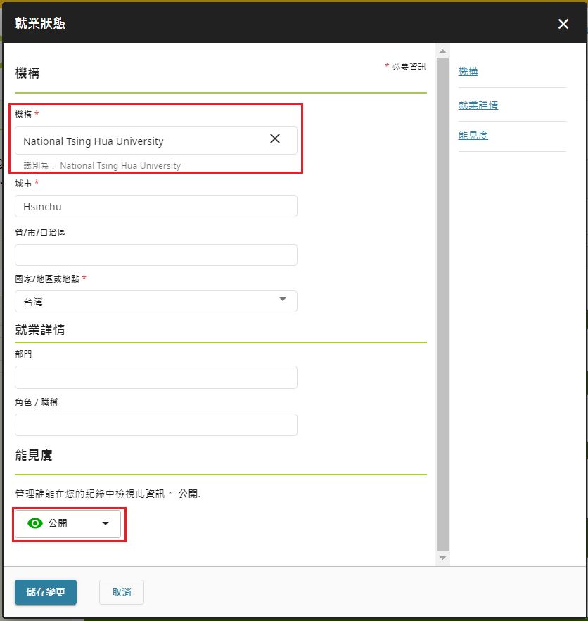Click the 部門 input field

click(x=155, y=377)
